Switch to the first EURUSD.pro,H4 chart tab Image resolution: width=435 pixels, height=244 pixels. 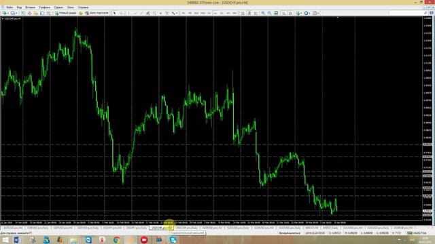point(13,228)
